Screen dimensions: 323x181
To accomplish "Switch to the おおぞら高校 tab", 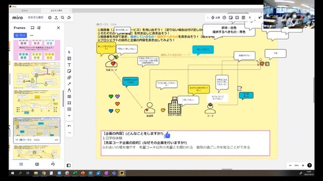I will [x=56, y=11].
